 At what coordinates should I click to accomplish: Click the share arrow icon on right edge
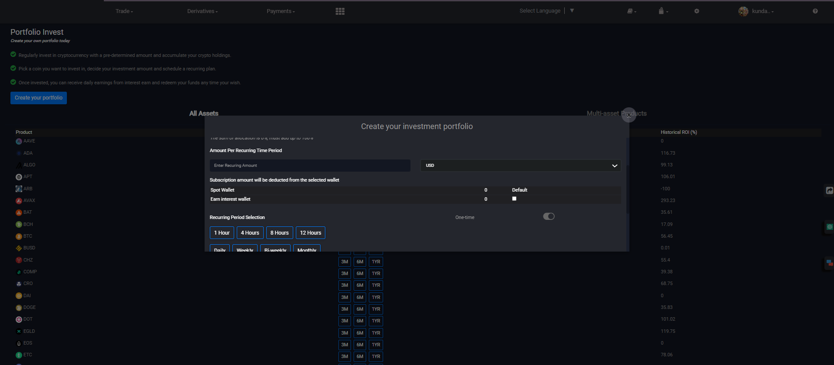[x=829, y=190]
